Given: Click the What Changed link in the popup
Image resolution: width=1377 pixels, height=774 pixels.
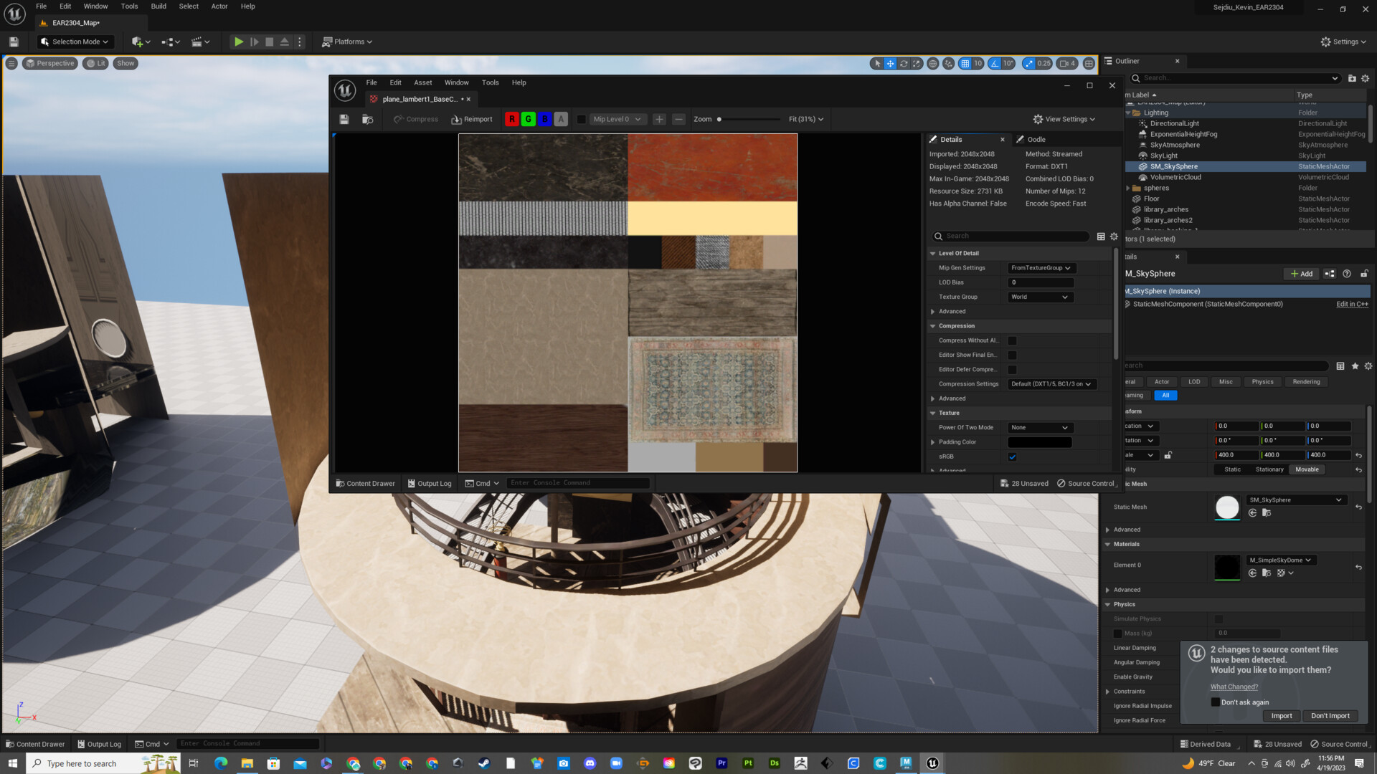Looking at the screenshot, I should 1234,687.
